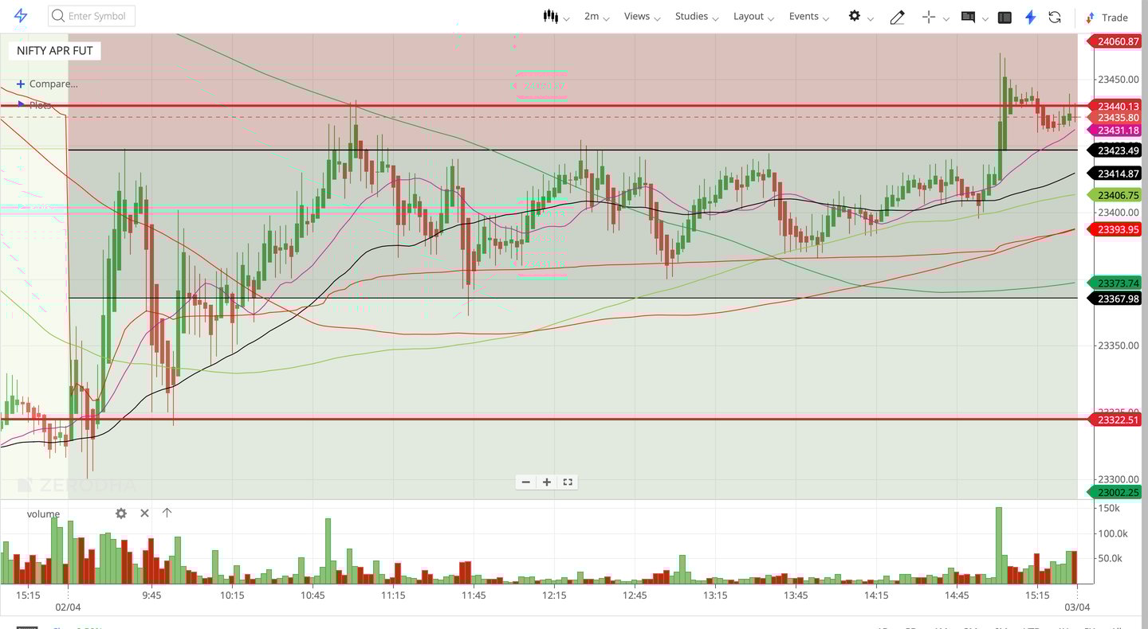Move the volume panel up with arrow

click(x=167, y=513)
